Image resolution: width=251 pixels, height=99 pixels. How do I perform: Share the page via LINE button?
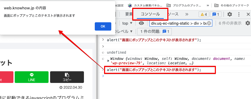32,77
